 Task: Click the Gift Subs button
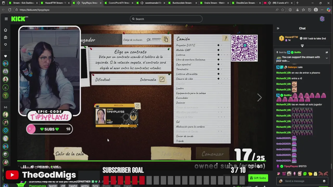click(258, 178)
